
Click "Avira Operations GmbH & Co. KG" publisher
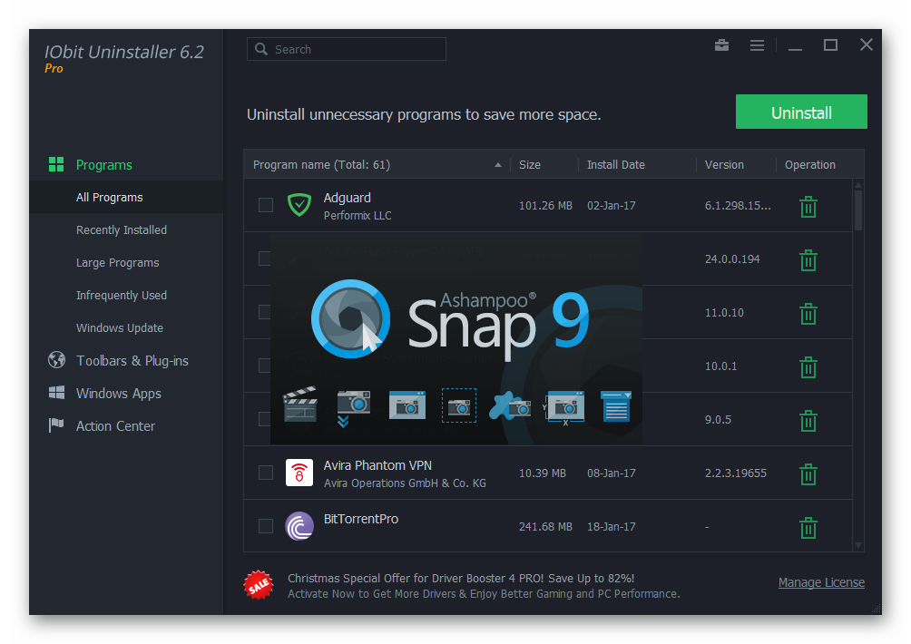click(405, 483)
